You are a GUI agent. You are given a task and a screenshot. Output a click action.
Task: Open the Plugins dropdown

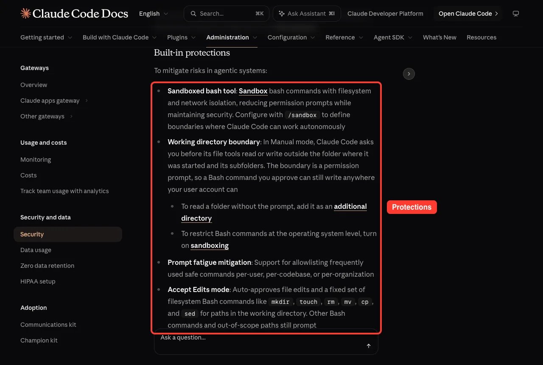[x=182, y=37]
